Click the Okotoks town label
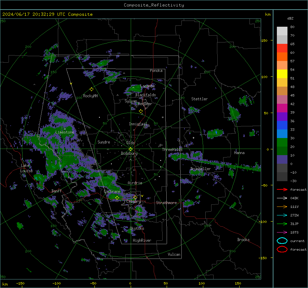 pos(137,228)
